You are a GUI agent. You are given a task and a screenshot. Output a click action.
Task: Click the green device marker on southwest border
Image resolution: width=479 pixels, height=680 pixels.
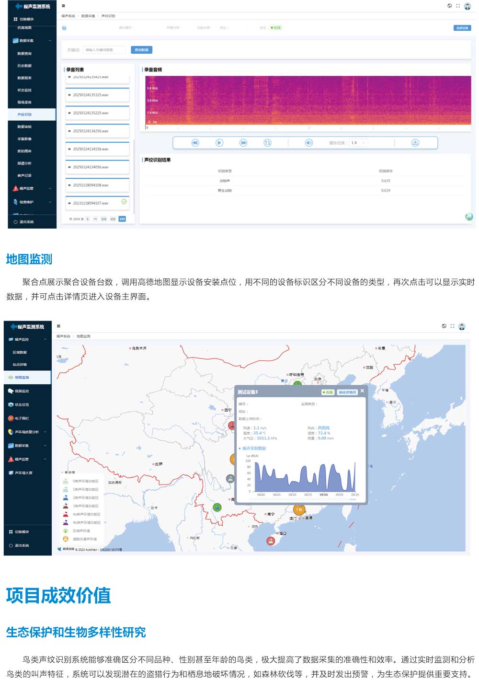pos(217,507)
